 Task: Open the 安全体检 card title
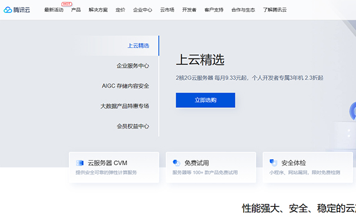point(294,163)
